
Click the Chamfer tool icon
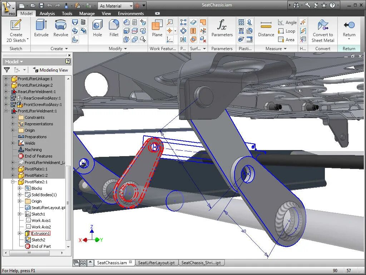click(x=126, y=22)
